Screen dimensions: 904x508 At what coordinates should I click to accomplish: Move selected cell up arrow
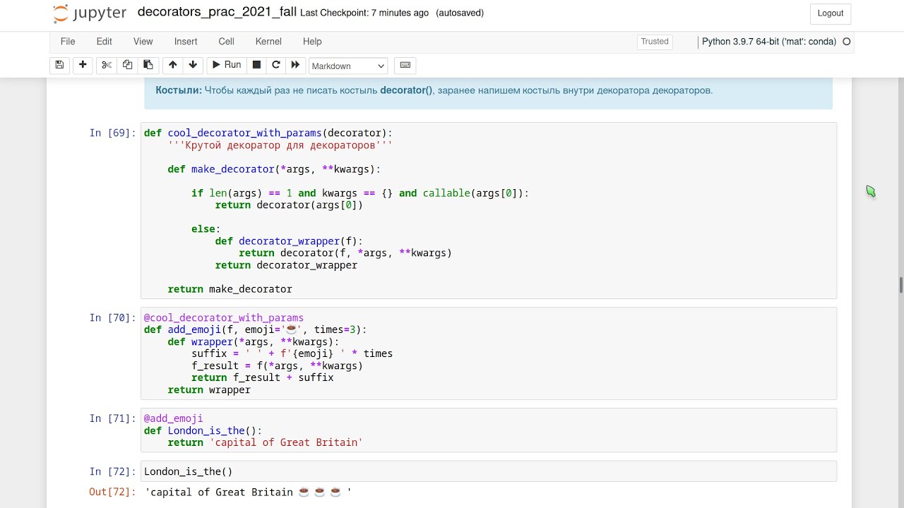coord(172,65)
